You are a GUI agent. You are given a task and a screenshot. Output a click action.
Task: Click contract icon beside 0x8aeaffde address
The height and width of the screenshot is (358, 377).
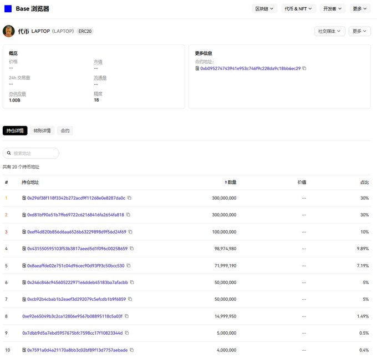click(24, 265)
